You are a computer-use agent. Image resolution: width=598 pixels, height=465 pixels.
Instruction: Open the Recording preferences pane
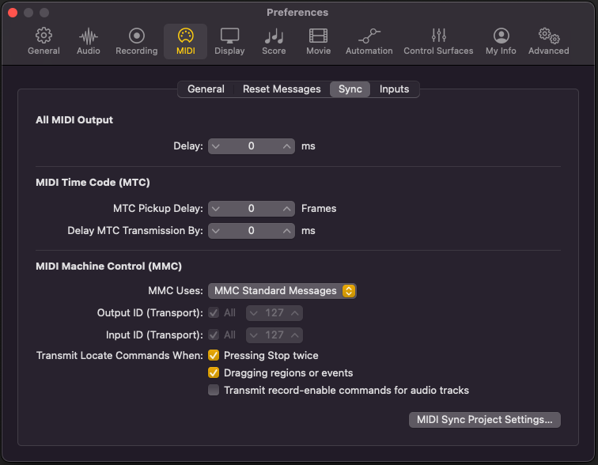point(137,41)
